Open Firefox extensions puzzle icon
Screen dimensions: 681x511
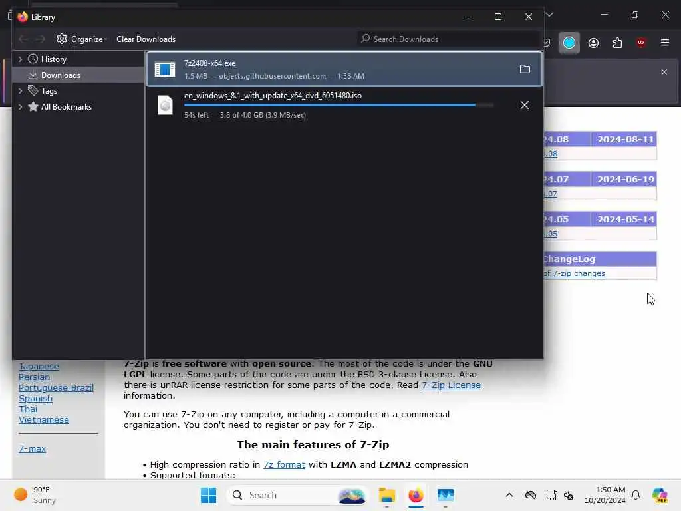(x=617, y=43)
